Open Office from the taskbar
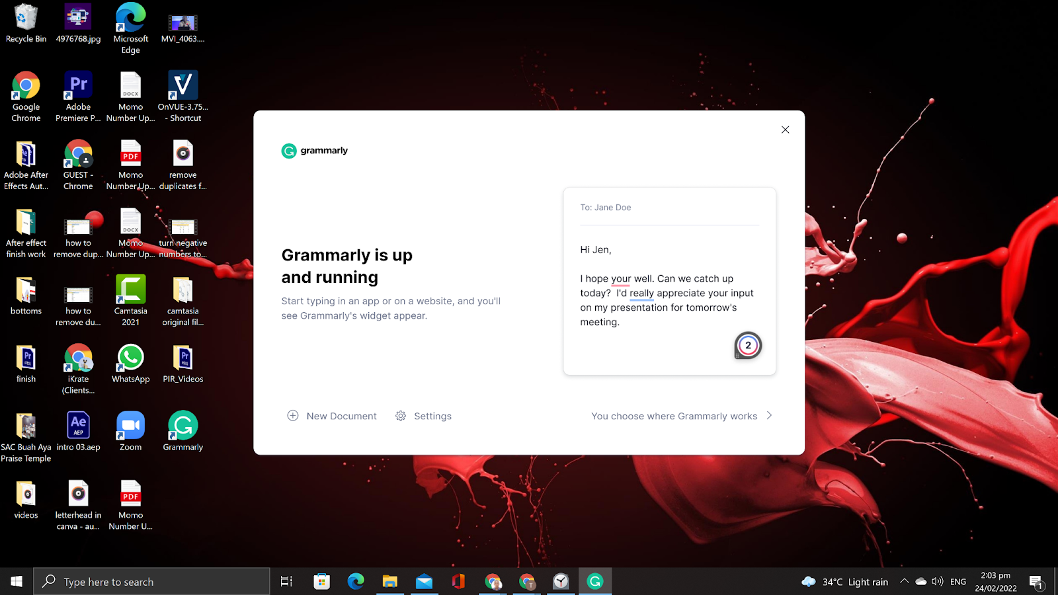 click(x=458, y=581)
